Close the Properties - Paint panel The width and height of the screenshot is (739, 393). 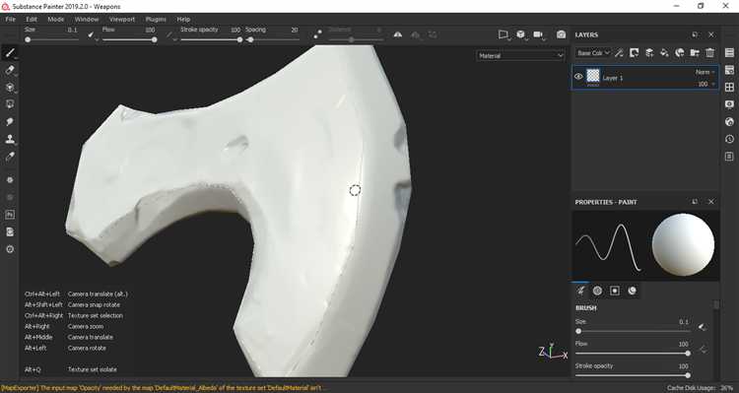[x=711, y=202]
